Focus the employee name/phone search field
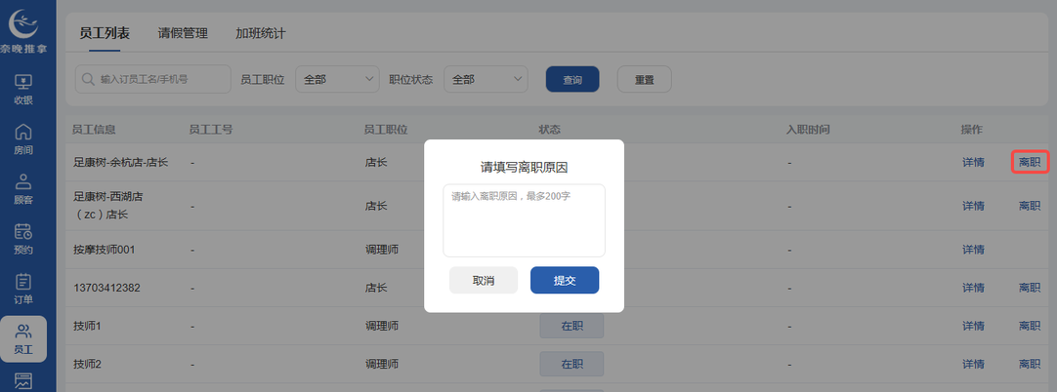This screenshot has height=392, width=1057. [153, 79]
